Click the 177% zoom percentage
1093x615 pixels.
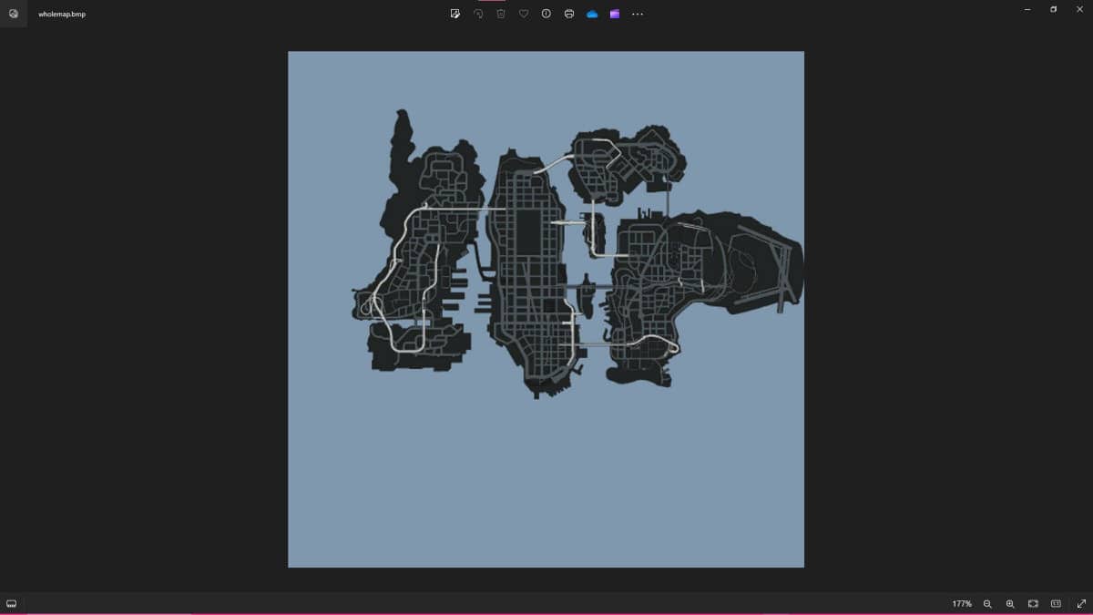pyautogui.click(x=962, y=604)
